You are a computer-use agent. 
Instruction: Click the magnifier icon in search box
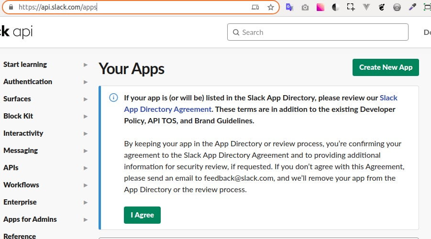pyautogui.click(x=236, y=33)
